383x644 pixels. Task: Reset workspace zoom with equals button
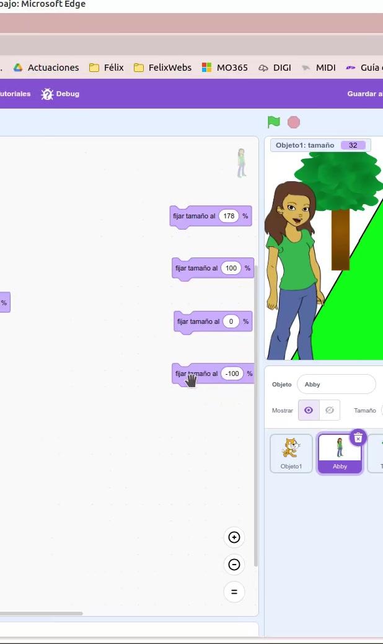click(x=234, y=592)
